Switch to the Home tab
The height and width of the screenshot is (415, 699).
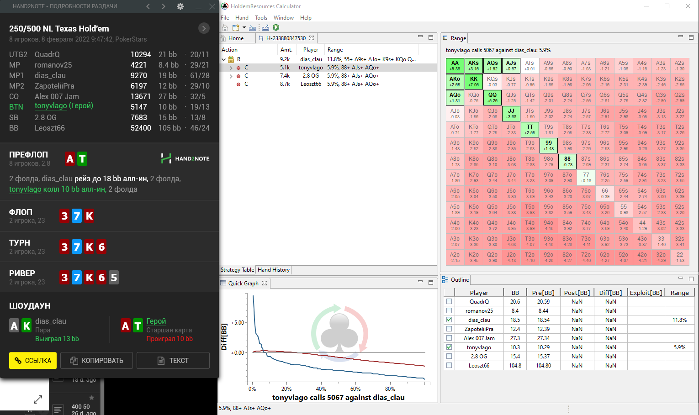[x=236, y=38]
